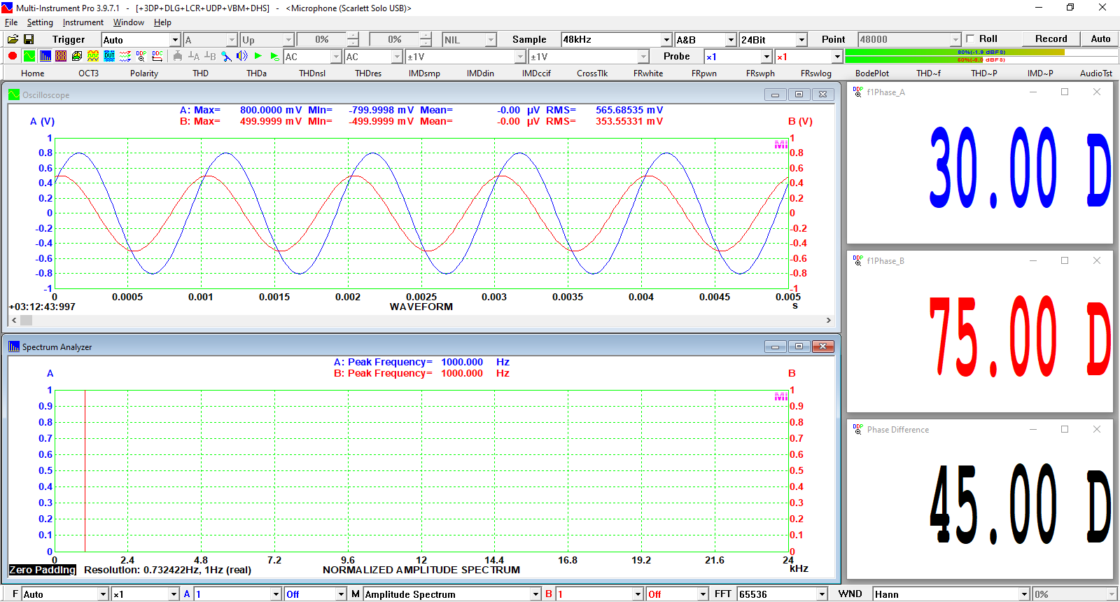Open the 48kHz sample rate dropdown
Screen dimensions: 1120x602
[x=666, y=40]
